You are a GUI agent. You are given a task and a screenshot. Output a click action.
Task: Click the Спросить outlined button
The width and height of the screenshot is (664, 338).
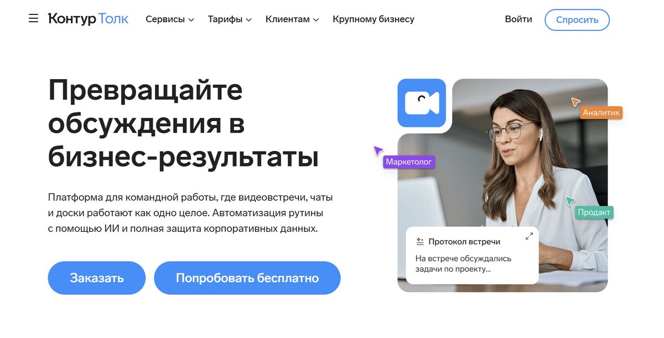577,20
